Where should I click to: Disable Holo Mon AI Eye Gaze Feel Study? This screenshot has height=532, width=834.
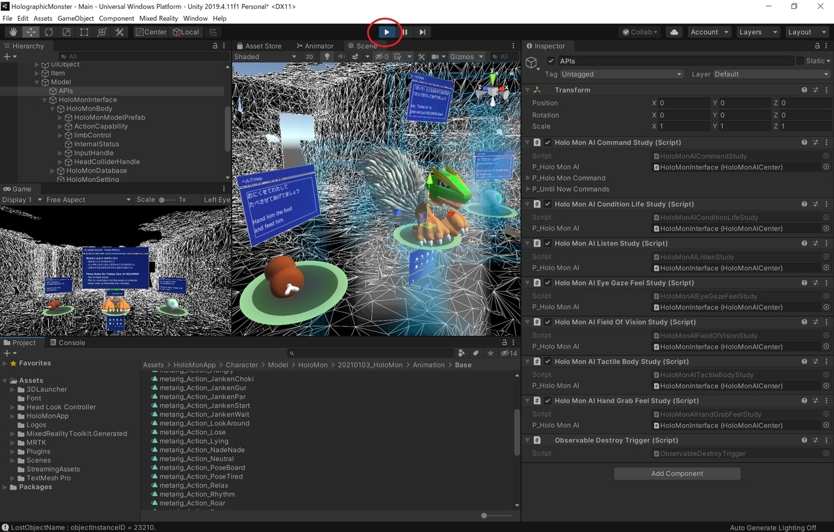click(x=548, y=283)
